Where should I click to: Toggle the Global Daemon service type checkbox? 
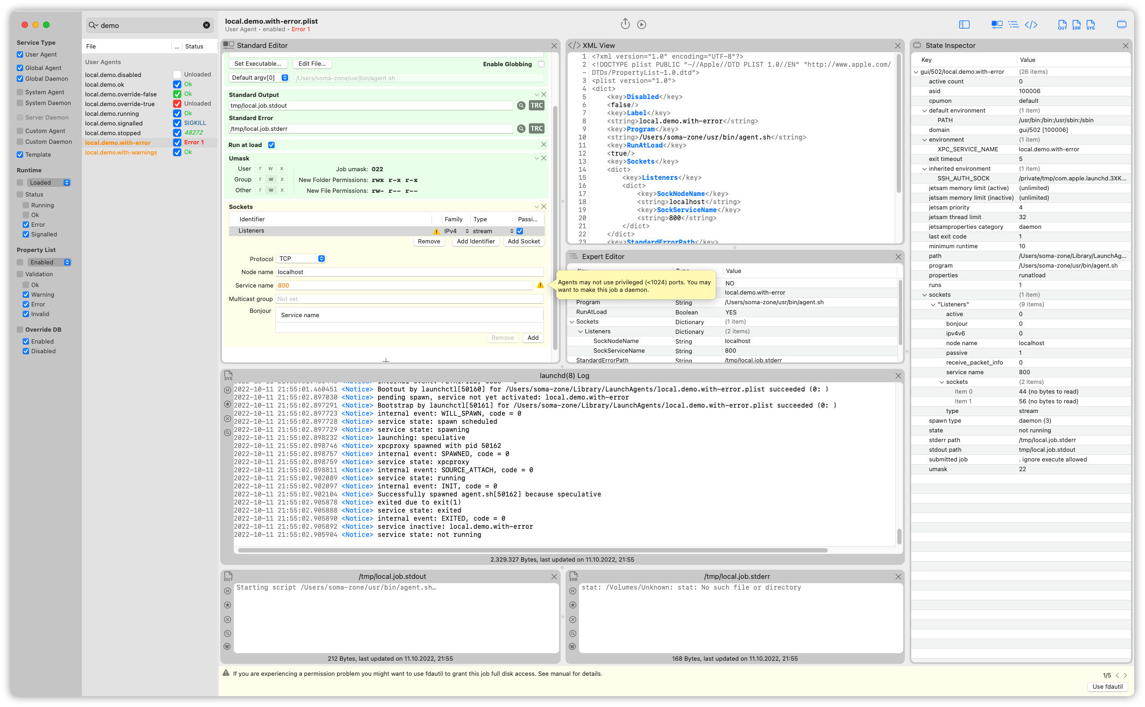click(20, 79)
